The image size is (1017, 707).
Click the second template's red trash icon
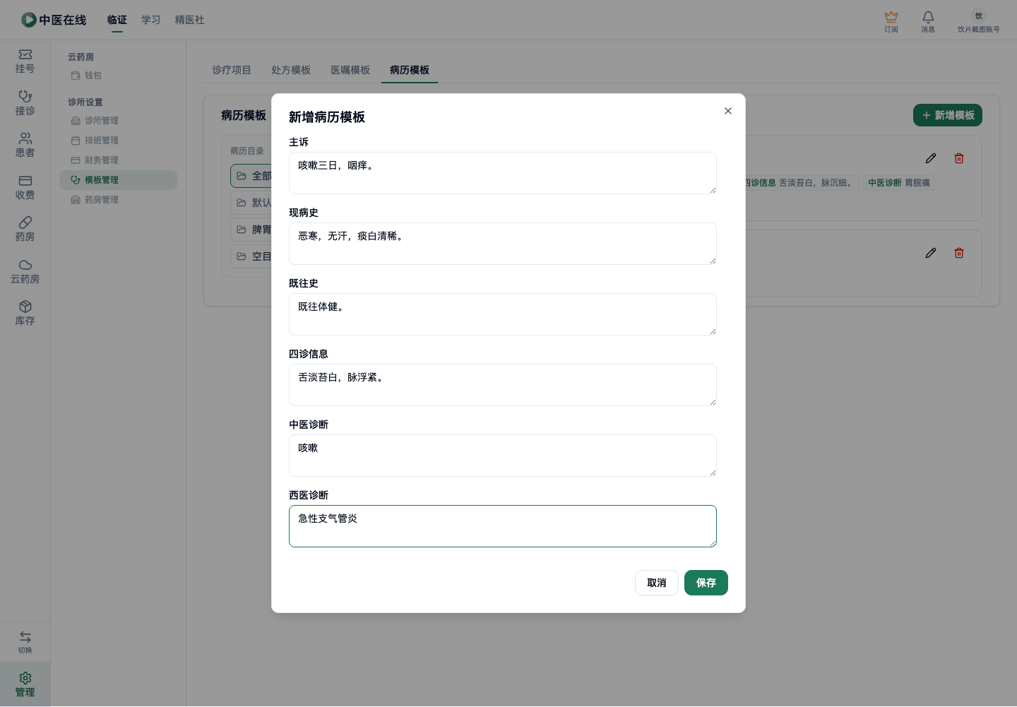(959, 253)
